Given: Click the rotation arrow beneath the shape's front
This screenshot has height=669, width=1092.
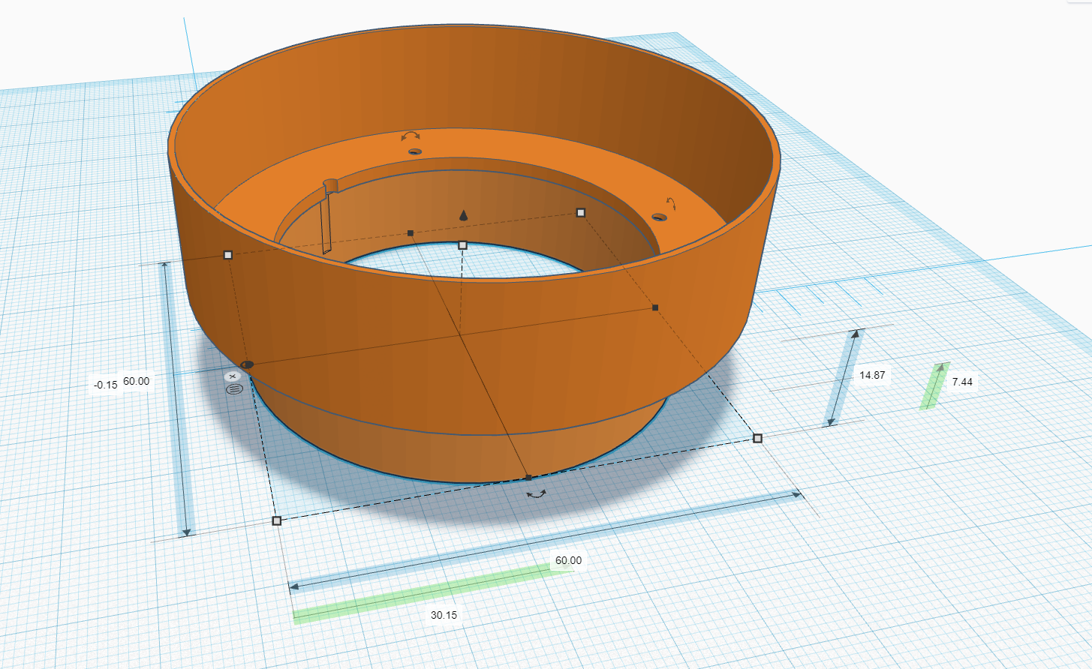Looking at the screenshot, I should [536, 493].
